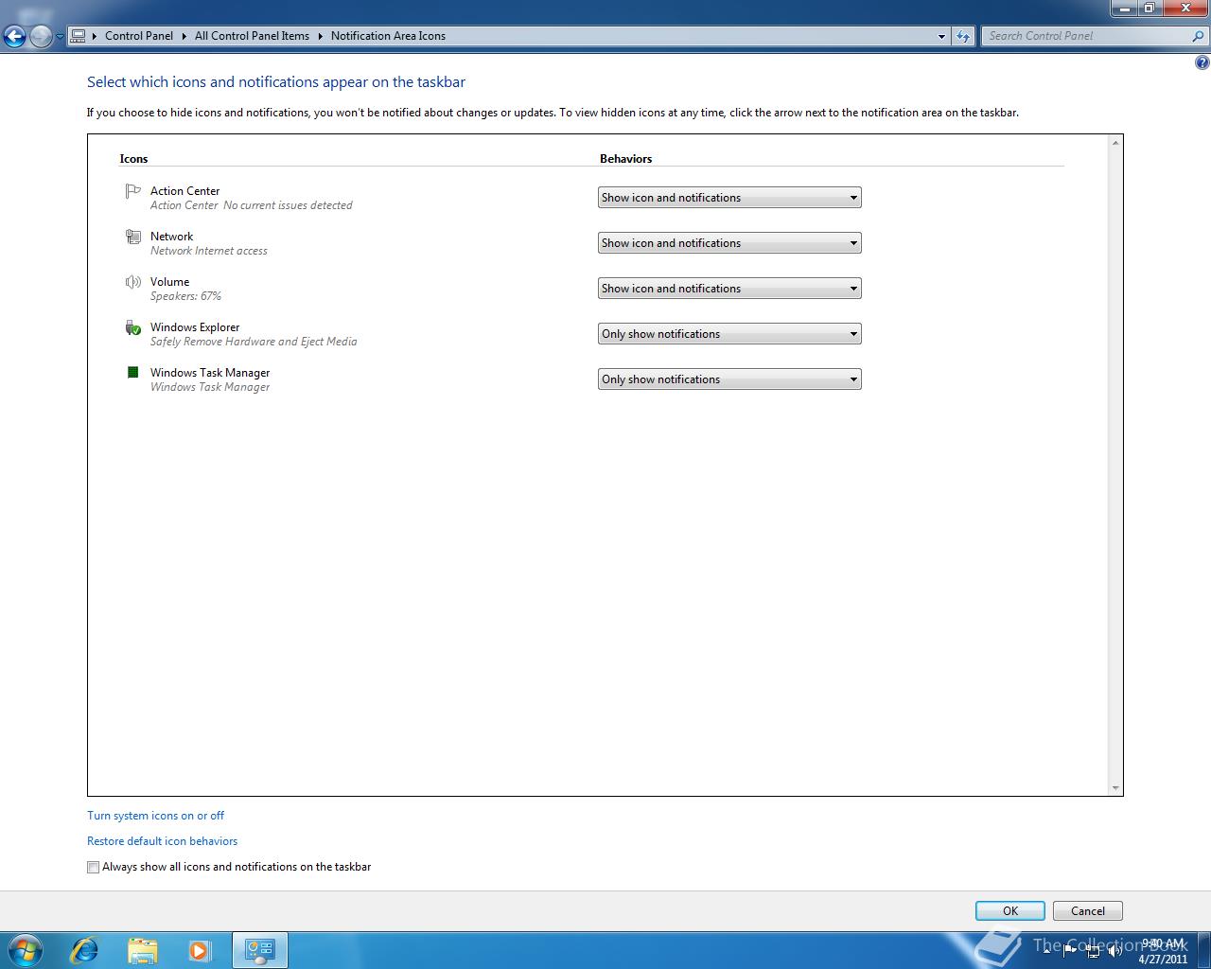Open Volume behavior dropdown
Image resolution: width=1211 pixels, height=969 pixels.
tap(729, 289)
